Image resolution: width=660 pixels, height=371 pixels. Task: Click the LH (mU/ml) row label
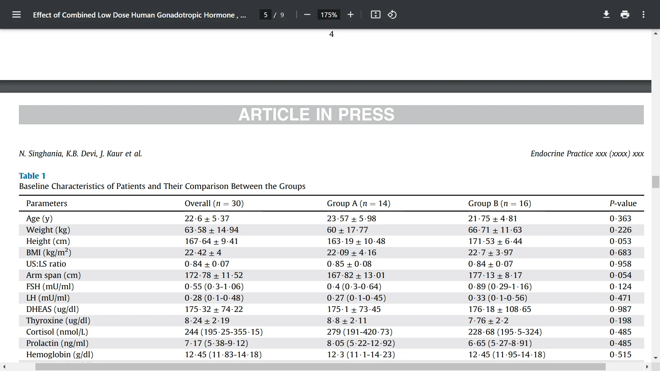pos(48,298)
